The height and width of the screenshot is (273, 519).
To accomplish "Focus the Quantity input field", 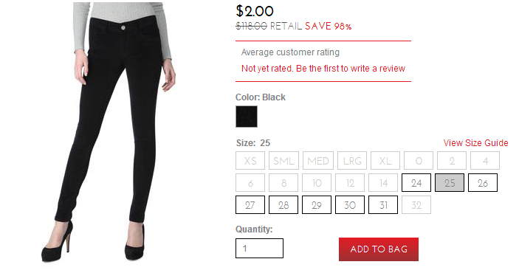I will tap(260, 248).
